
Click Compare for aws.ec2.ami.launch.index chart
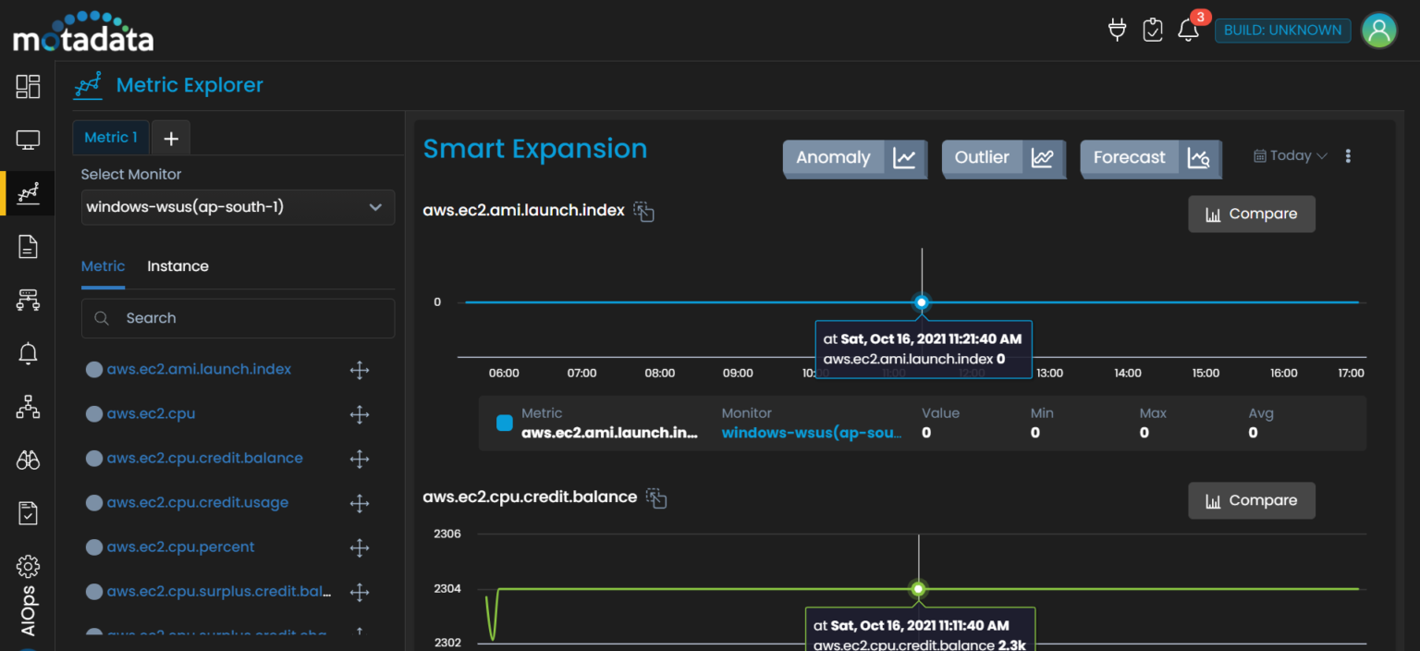coord(1251,215)
